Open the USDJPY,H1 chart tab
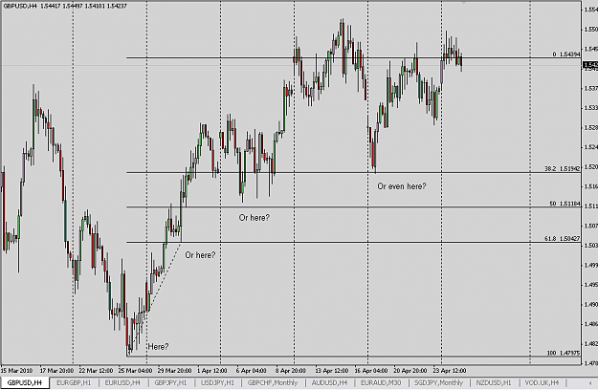This screenshot has width=598, height=390. (218, 382)
